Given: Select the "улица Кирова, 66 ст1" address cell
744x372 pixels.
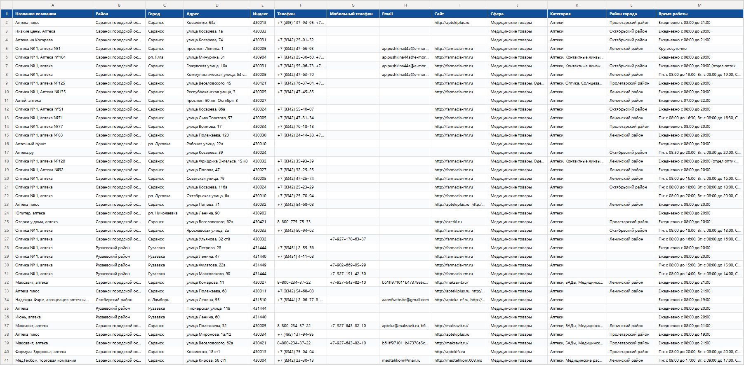Looking at the screenshot, I should pyautogui.click(x=217, y=360).
